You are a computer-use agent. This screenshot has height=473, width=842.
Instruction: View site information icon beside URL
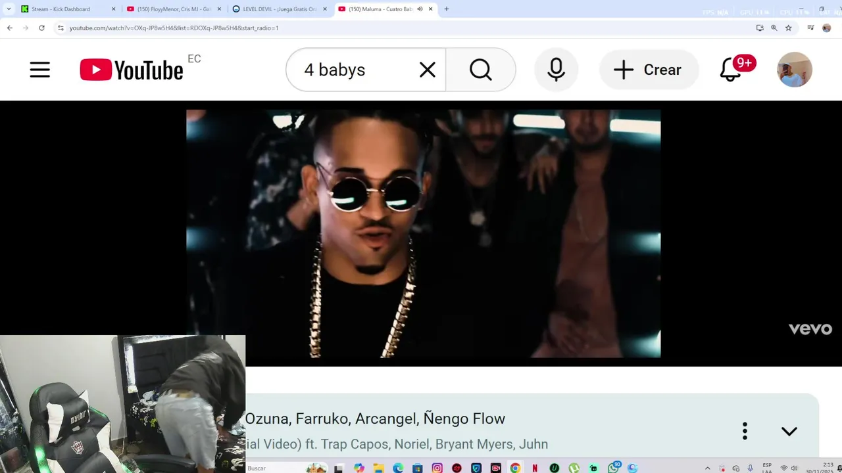click(61, 28)
